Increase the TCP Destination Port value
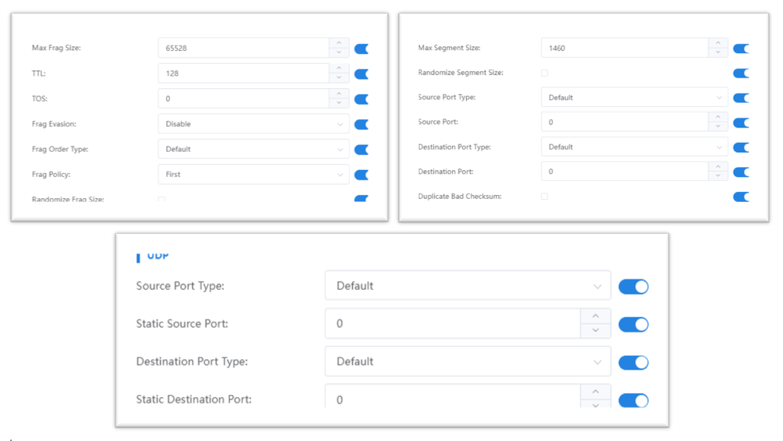This screenshot has width=783, height=441. point(718,166)
